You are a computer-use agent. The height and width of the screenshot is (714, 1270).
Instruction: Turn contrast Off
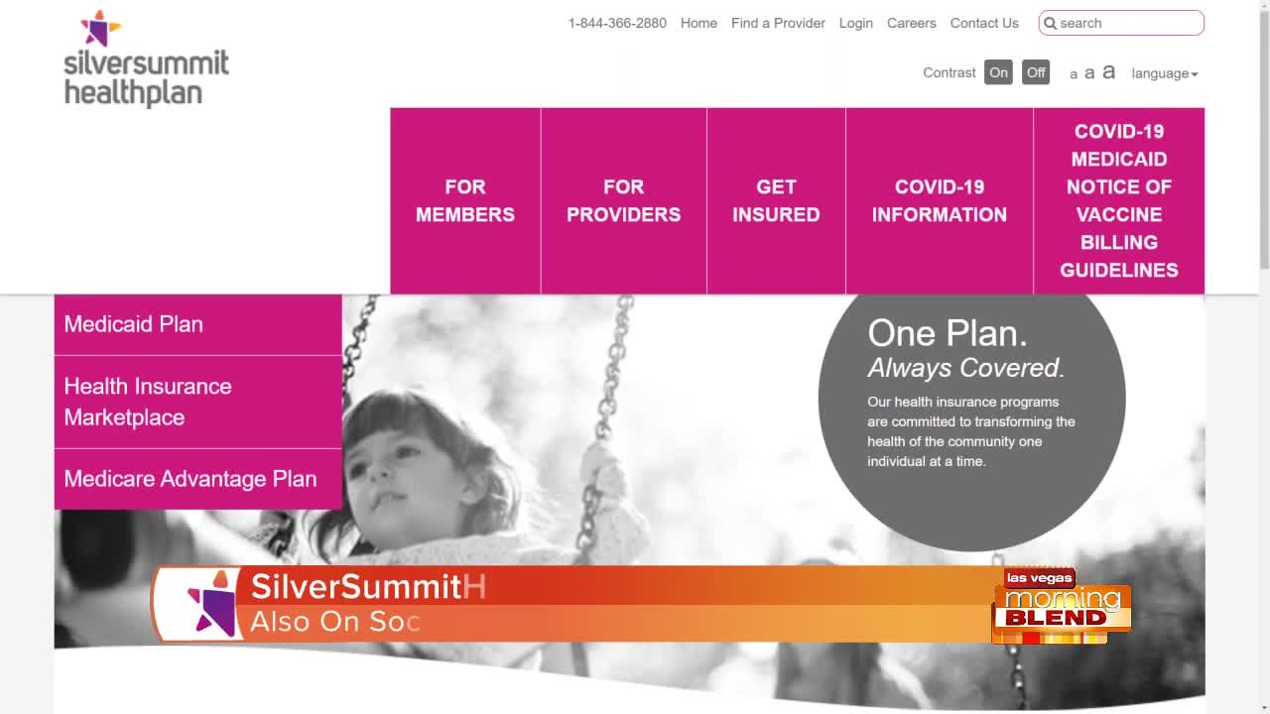coord(1036,72)
